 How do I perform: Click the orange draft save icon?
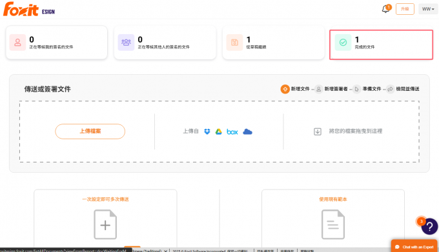point(234,43)
